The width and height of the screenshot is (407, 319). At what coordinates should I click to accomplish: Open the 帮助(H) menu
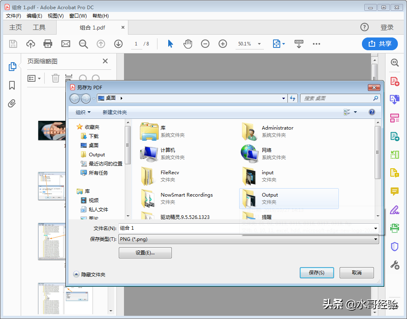(x=100, y=16)
